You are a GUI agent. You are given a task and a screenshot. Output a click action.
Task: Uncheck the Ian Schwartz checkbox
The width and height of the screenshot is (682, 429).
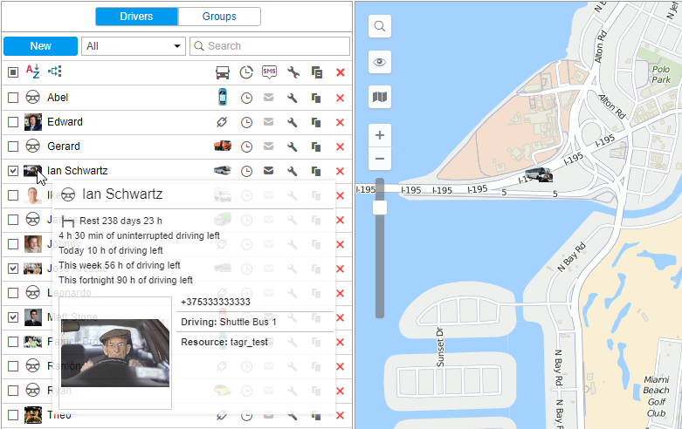coord(13,171)
